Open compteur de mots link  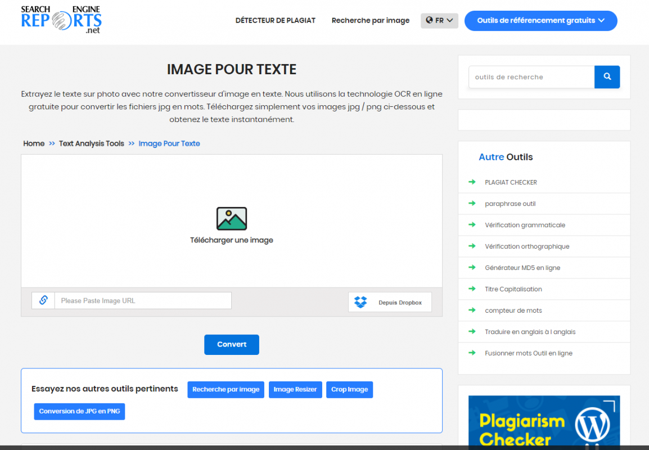[513, 310]
